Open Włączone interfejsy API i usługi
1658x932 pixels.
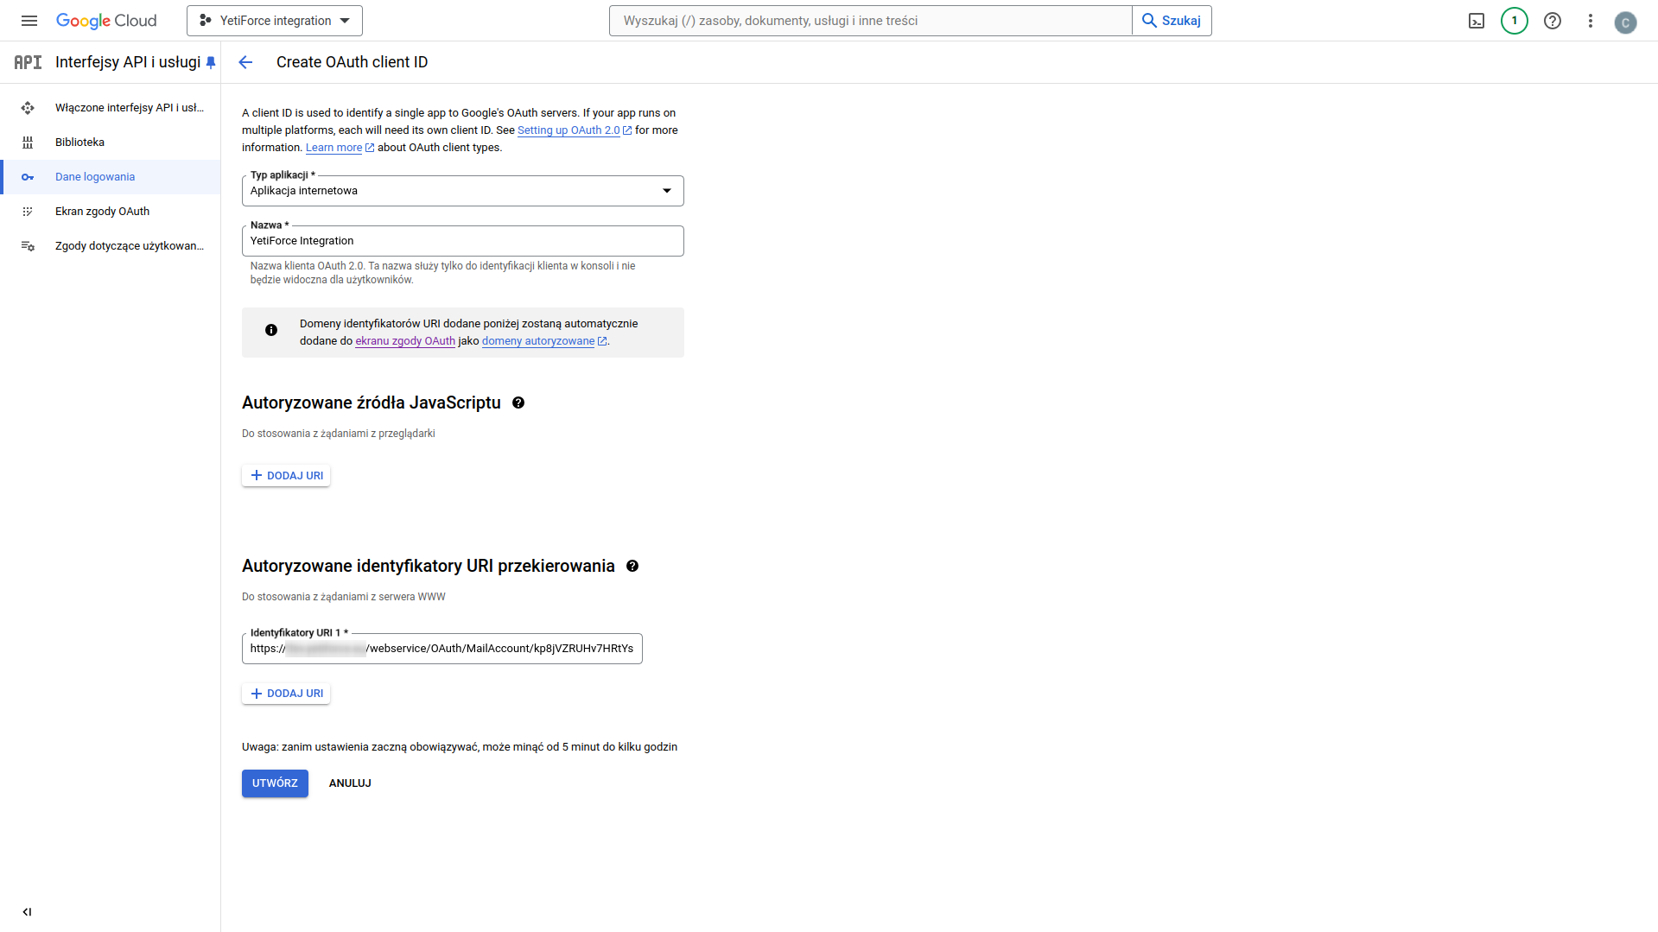pos(111,108)
